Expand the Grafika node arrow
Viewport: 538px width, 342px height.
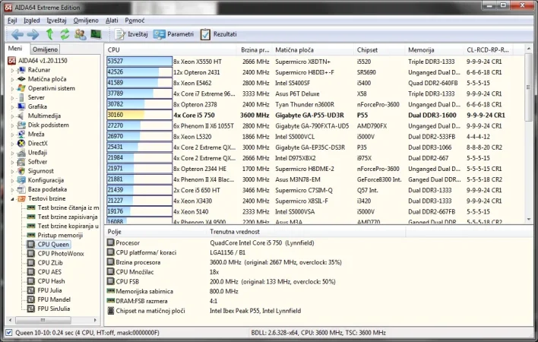(13, 107)
